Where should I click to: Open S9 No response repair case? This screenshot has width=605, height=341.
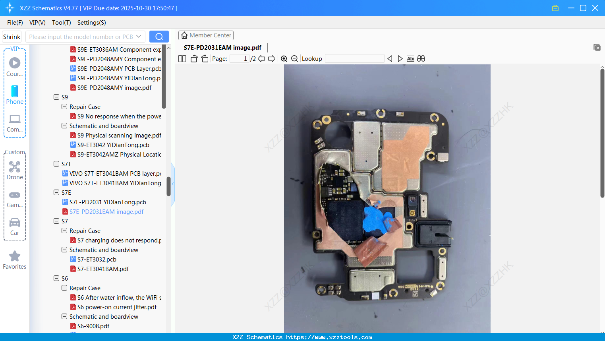point(116,116)
